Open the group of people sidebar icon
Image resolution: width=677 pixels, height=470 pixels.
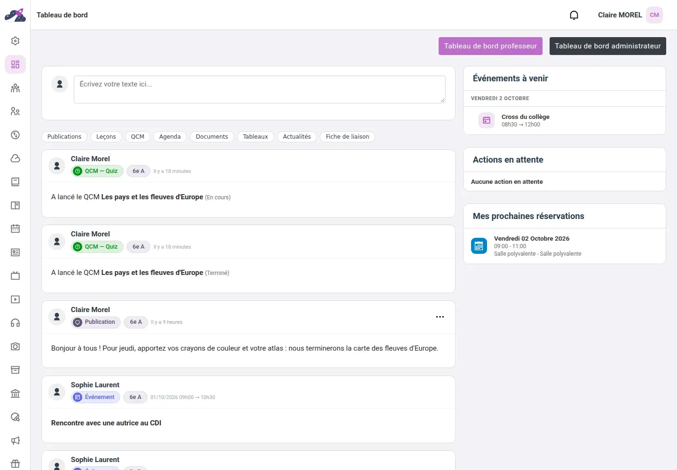[x=15, y=88]
